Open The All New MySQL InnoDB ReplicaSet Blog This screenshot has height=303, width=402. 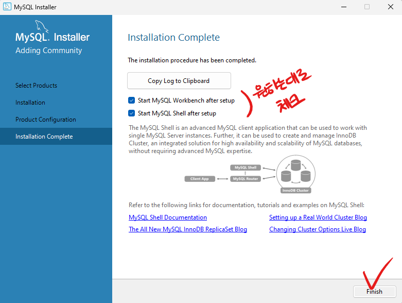click(x=188, y=229)
